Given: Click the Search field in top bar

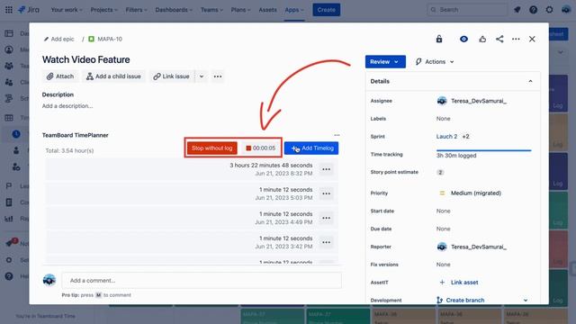Looking at the screenshot, I should click(x=468, y=10).
